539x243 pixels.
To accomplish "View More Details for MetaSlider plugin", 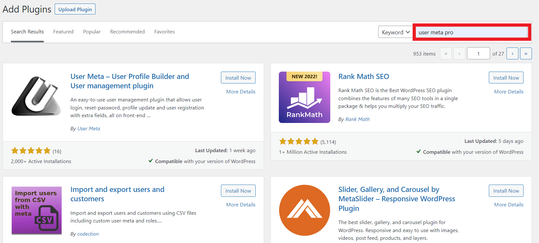I will [x=508, y=205].
